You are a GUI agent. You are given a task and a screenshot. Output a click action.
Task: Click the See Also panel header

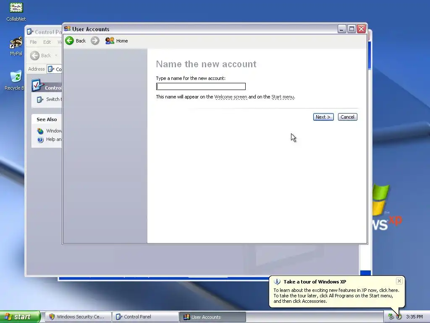47,119
